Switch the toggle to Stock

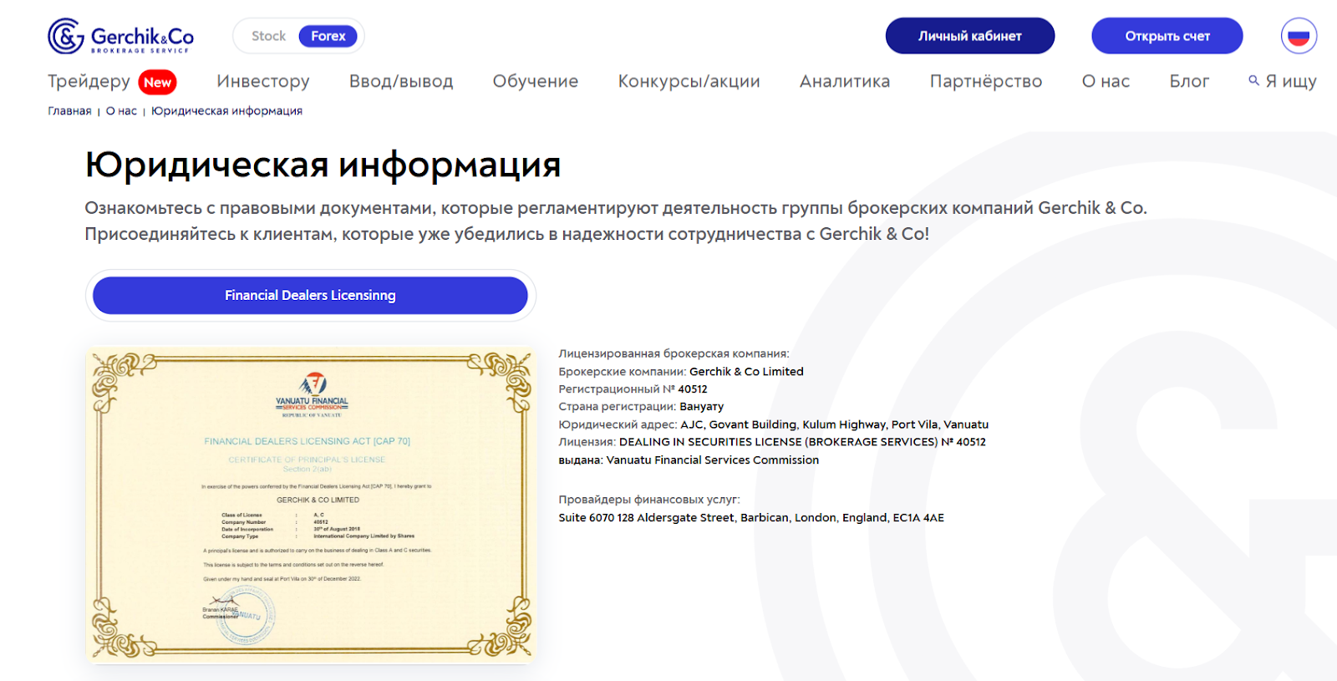click(268, 36)
